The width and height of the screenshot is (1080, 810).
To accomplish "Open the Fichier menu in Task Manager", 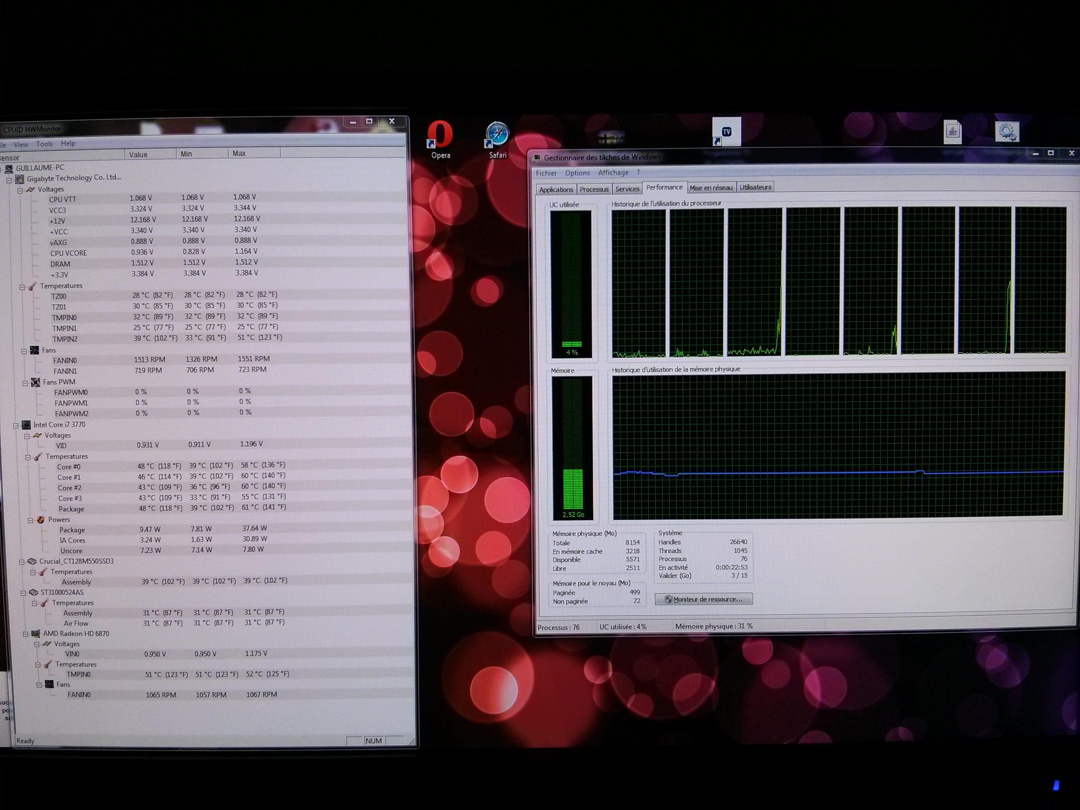I will click(546, 173).
